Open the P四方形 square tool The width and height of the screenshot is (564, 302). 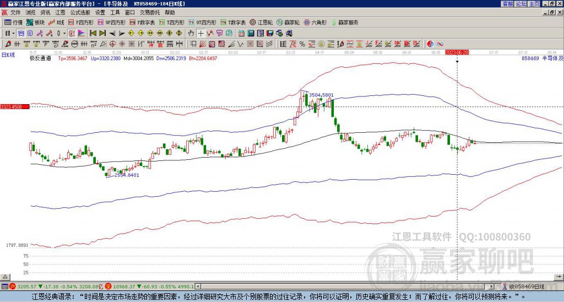point(82,22)
